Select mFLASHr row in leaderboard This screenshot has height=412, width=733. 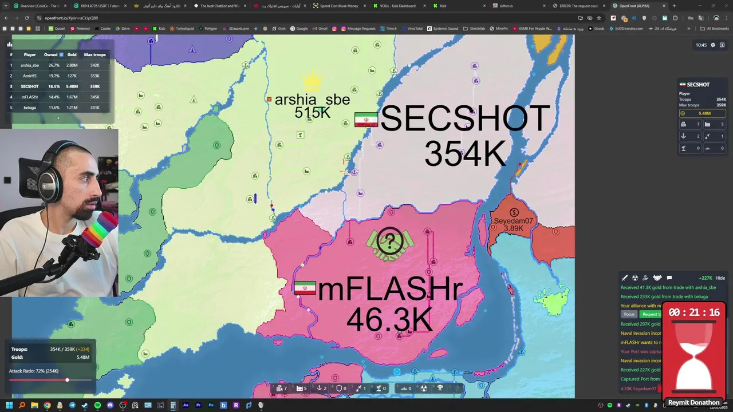click(57, 97)
